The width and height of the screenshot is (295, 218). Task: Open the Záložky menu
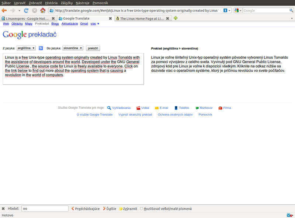[x=67, y=3]
